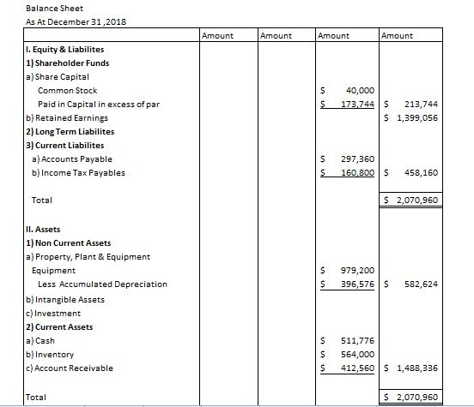Select 'b) Retained Earnings' label
Image resolution: width=474 pixels, height=407 pixels.
tap(67, 118)
